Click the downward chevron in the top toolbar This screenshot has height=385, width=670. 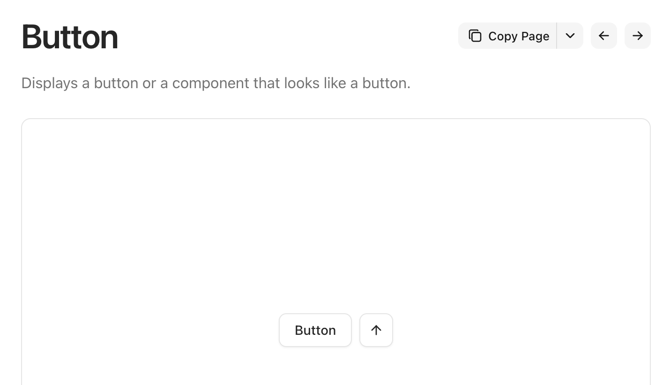[x=570, y=36]
